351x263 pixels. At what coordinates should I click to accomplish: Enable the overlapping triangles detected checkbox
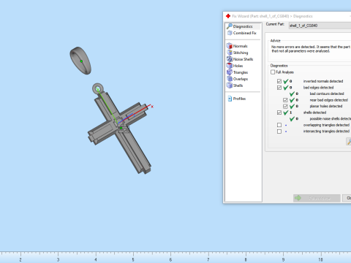click(279, 125)
